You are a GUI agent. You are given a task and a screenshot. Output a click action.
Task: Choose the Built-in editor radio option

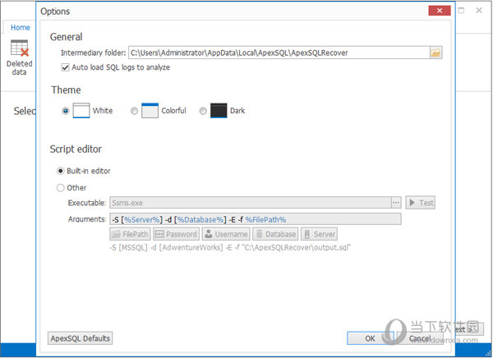(60, 171)
